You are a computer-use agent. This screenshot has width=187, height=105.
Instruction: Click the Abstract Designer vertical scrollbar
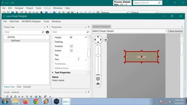(x=182, y=49)
